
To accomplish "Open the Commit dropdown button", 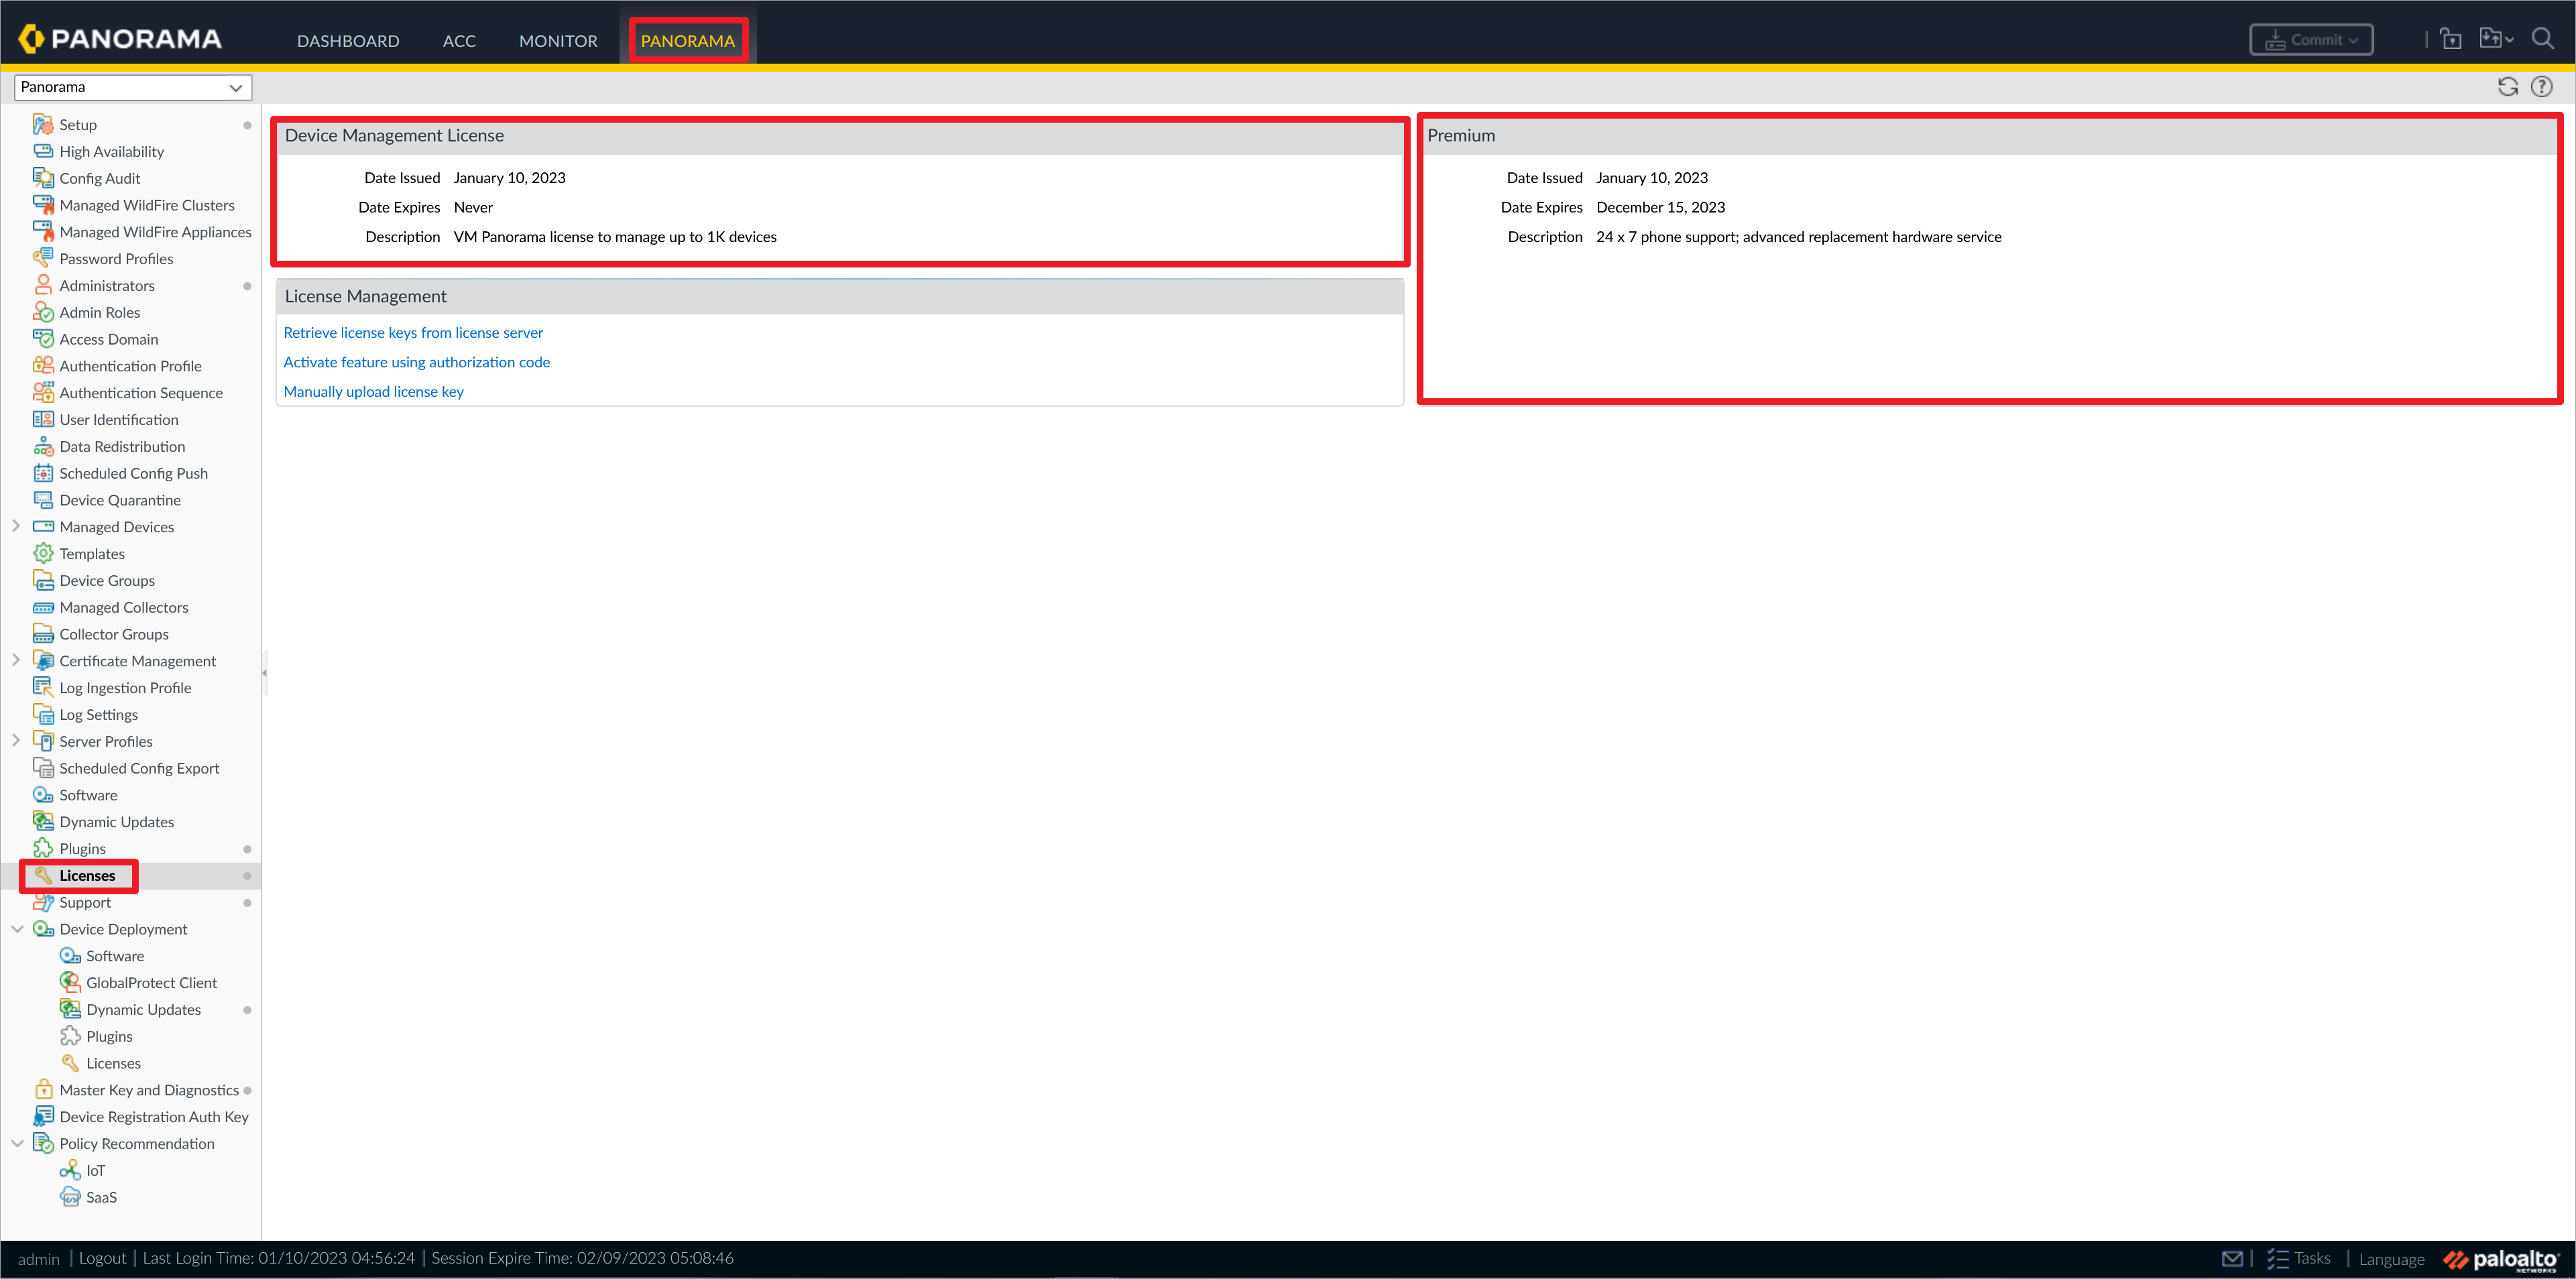I will (2311, 40).
